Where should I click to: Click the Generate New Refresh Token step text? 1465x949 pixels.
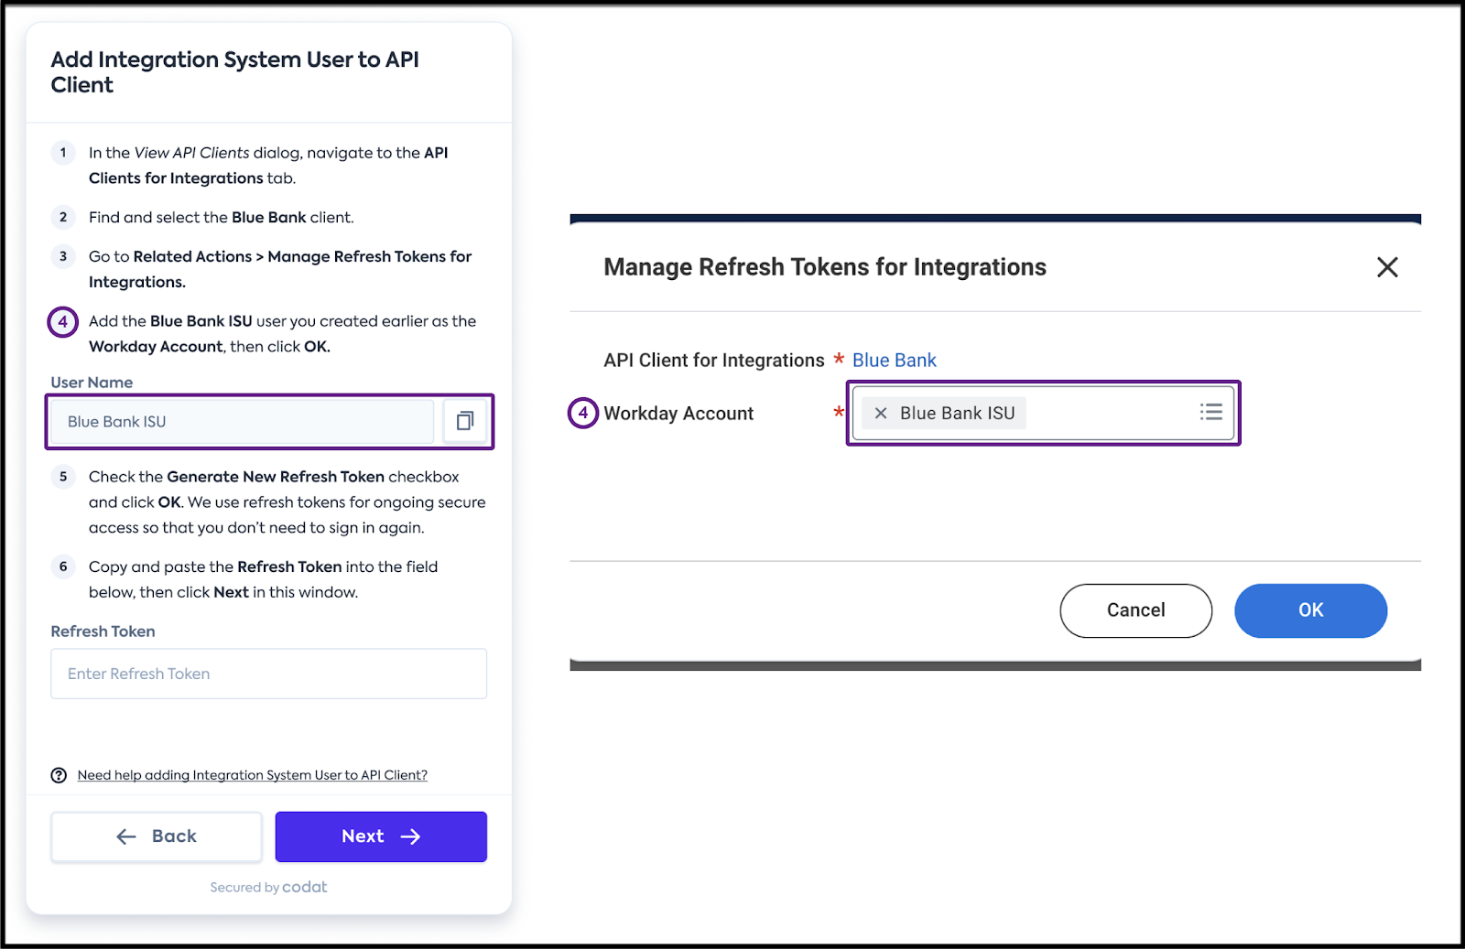coord(288,502)
